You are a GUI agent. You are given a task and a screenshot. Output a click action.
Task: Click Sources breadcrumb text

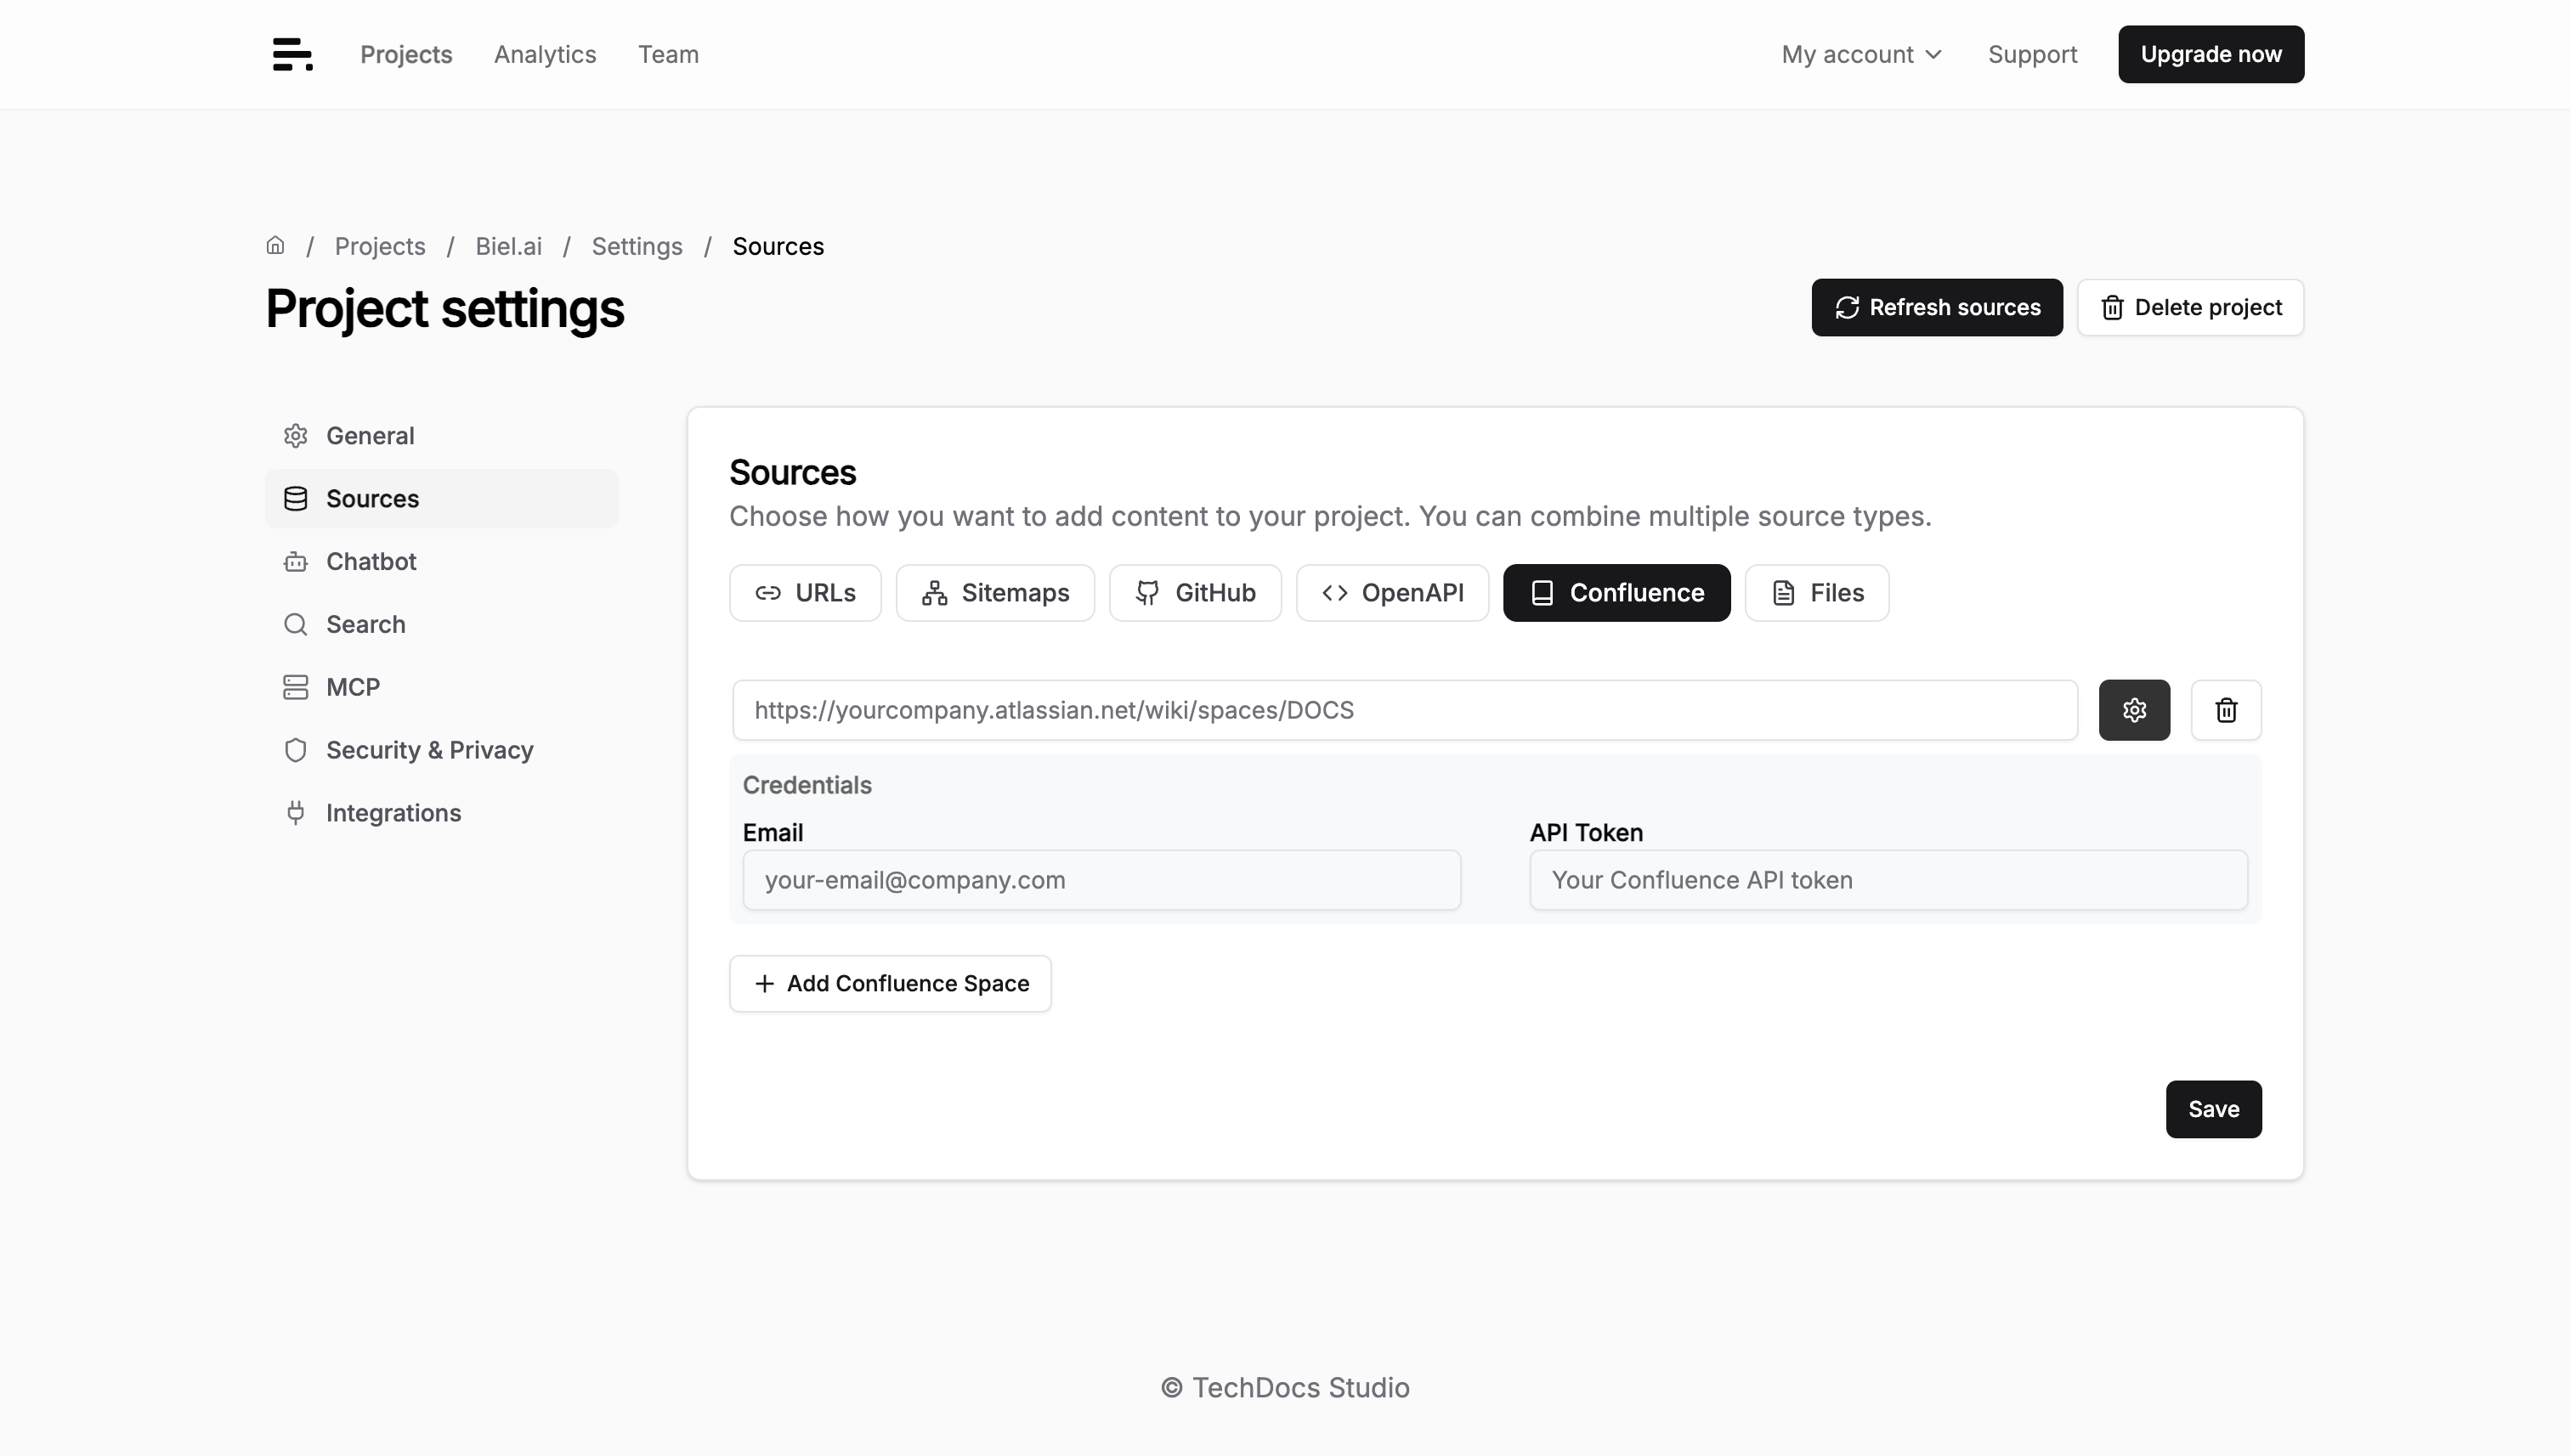pos(778,246)
